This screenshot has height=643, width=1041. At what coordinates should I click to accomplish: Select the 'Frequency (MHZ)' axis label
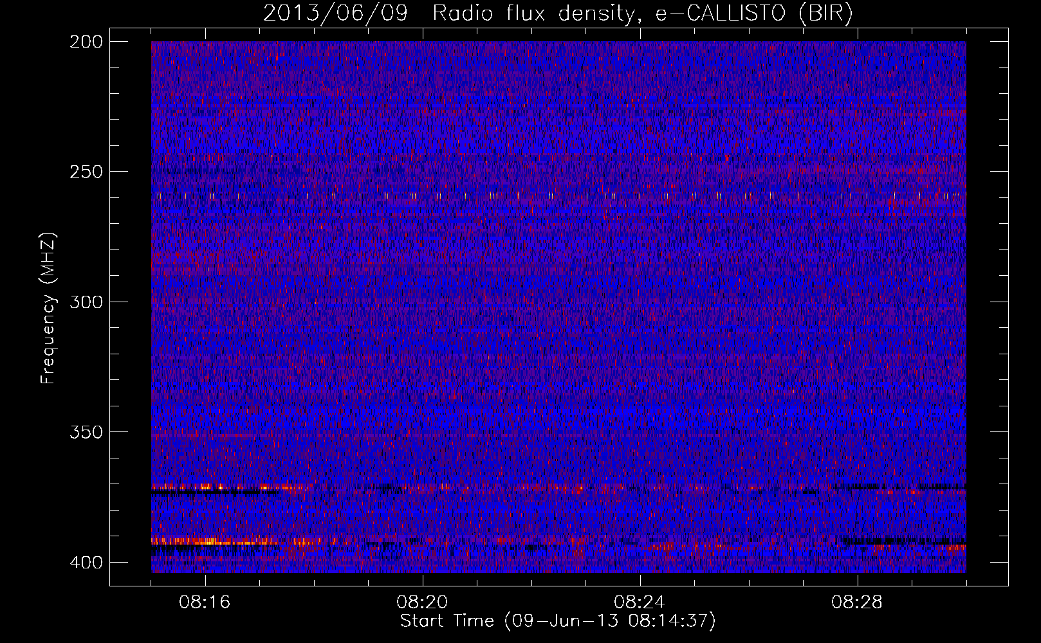48,308
